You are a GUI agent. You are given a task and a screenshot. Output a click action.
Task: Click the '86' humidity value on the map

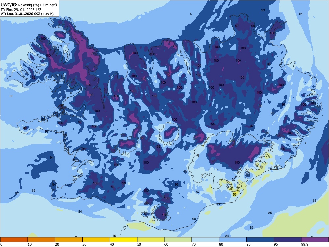click(x=11, y=96)
